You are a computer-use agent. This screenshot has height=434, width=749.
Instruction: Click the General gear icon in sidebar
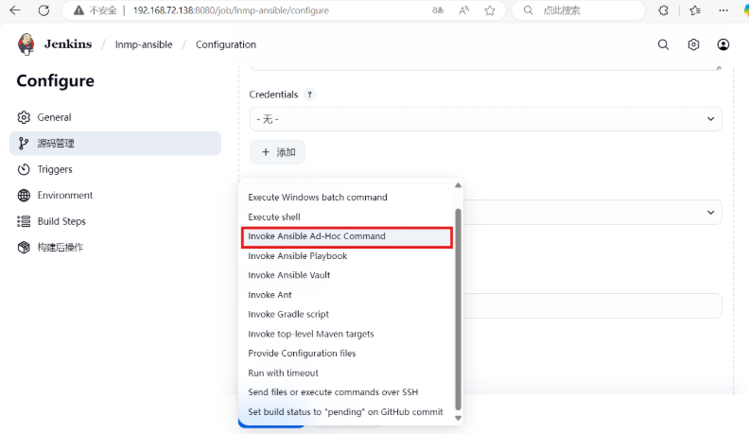[x=24, y=117]
